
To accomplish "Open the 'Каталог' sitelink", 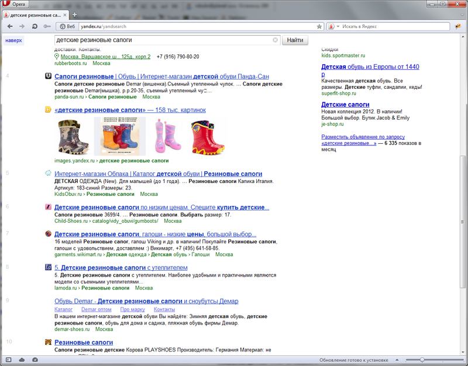I will [x=63, y=310].
